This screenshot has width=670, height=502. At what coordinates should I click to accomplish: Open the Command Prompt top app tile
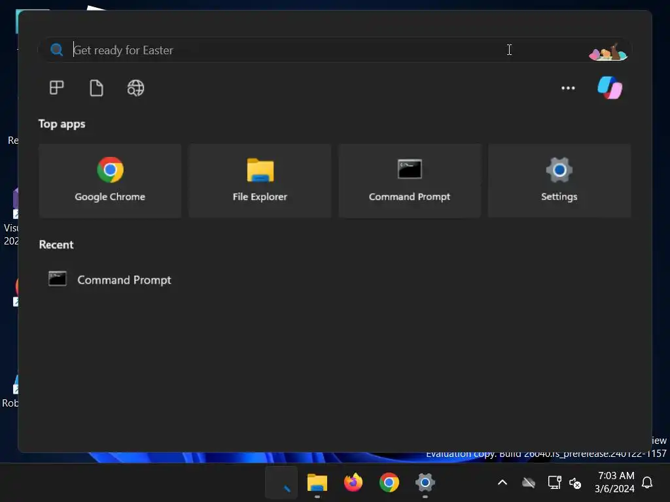410,180
